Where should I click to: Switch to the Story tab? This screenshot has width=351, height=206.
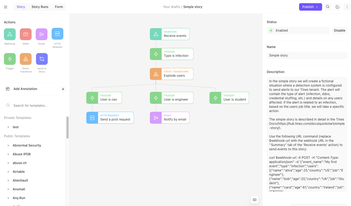pos(21,7)
